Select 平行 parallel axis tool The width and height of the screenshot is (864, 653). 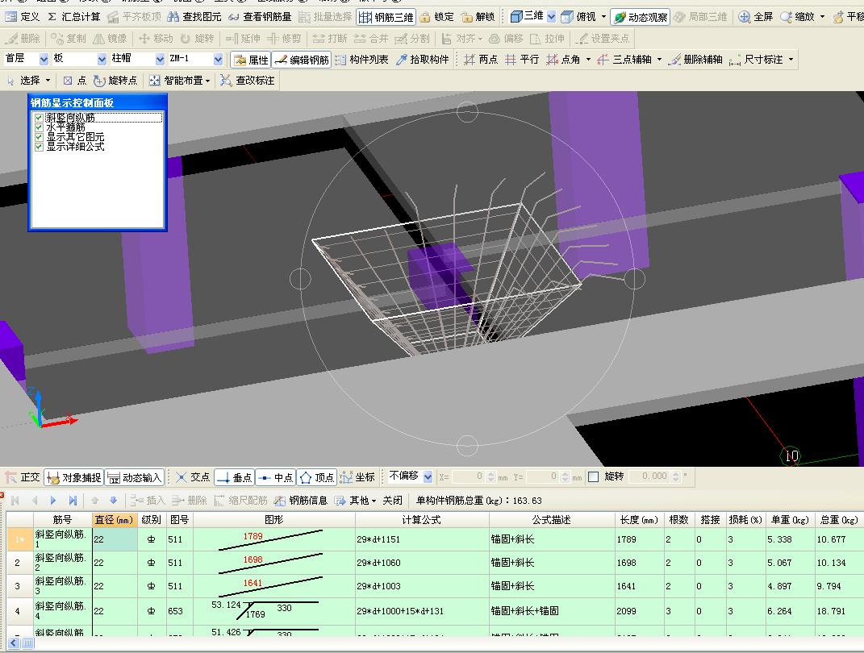(x=522, y=60)
